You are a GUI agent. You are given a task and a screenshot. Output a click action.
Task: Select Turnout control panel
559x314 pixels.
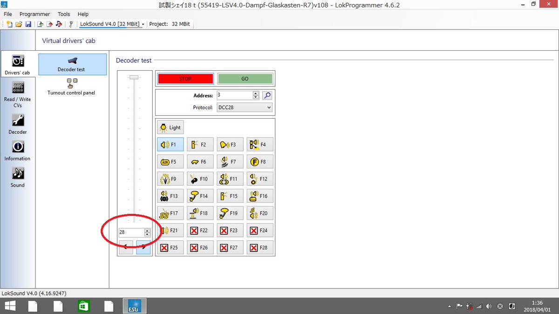tap(71, 87)
